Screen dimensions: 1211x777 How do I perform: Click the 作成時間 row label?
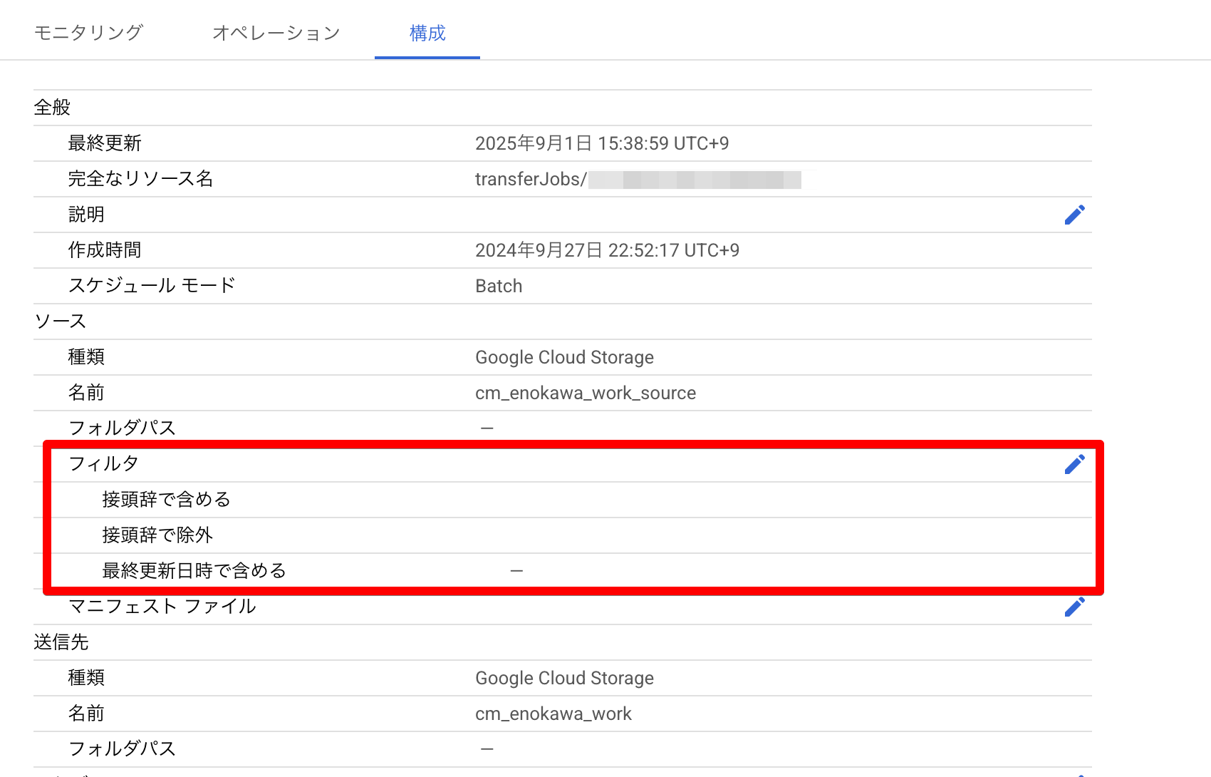(105, 250)
